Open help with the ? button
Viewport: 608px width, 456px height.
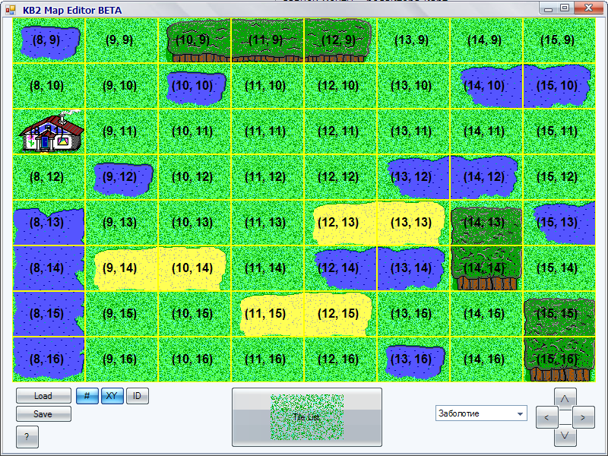pyautogui.click(x=27, y=436)
